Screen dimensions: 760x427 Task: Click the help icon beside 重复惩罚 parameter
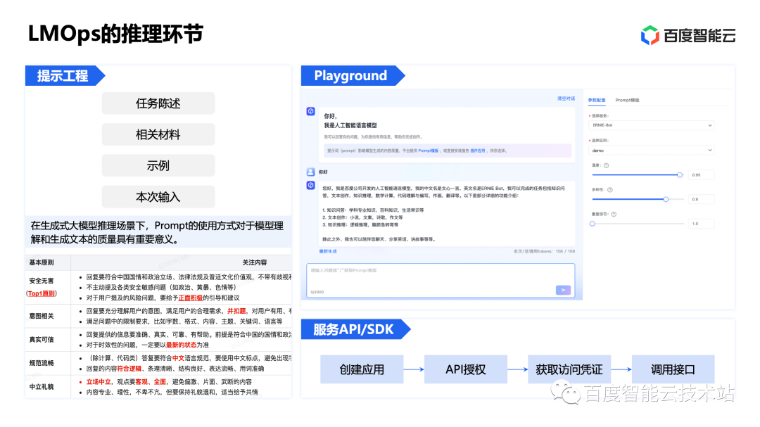614,214
